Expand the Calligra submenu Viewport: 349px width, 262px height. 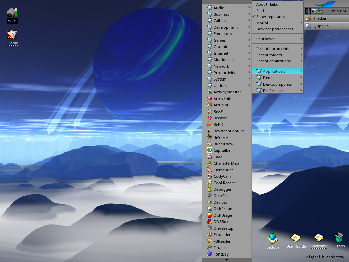coord(227,21)
